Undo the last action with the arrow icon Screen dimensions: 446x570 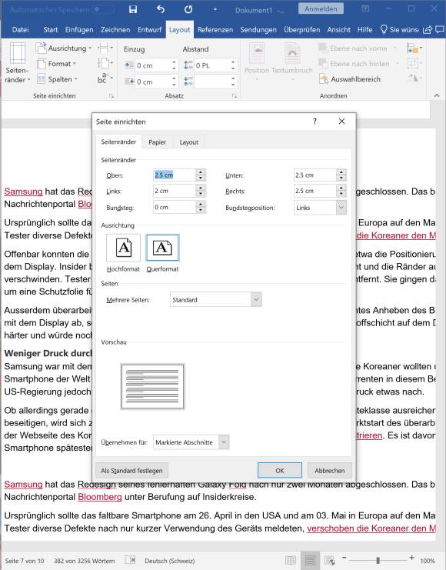(x=160, y=10)
